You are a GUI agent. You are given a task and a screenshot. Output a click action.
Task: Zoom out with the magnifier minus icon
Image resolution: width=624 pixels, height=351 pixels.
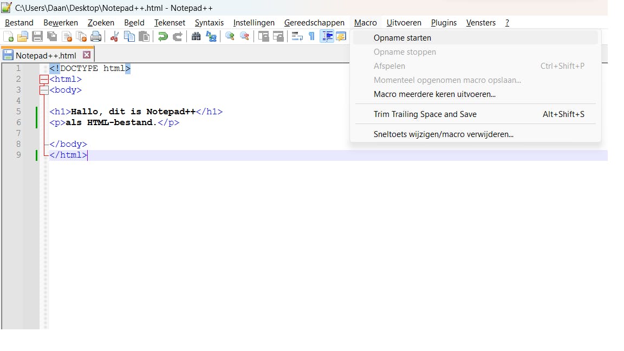coord(244,37)
